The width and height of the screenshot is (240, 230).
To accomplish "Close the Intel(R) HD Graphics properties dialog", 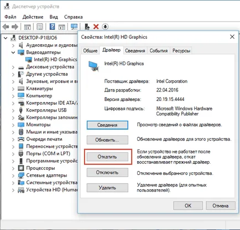I will (x=232, y=37).
